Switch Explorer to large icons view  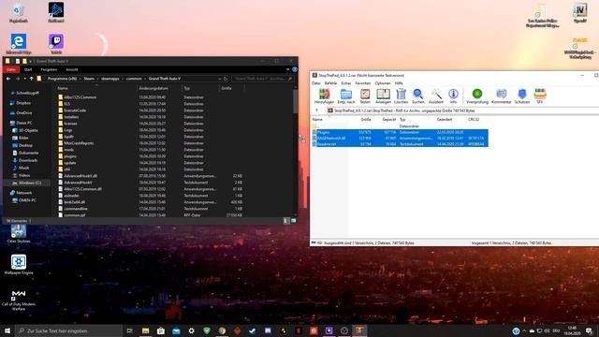(x=293, y=221)
